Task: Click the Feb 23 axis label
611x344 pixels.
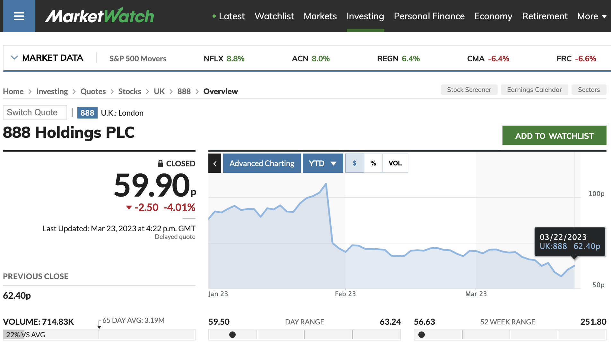Action: click(345, 294)
